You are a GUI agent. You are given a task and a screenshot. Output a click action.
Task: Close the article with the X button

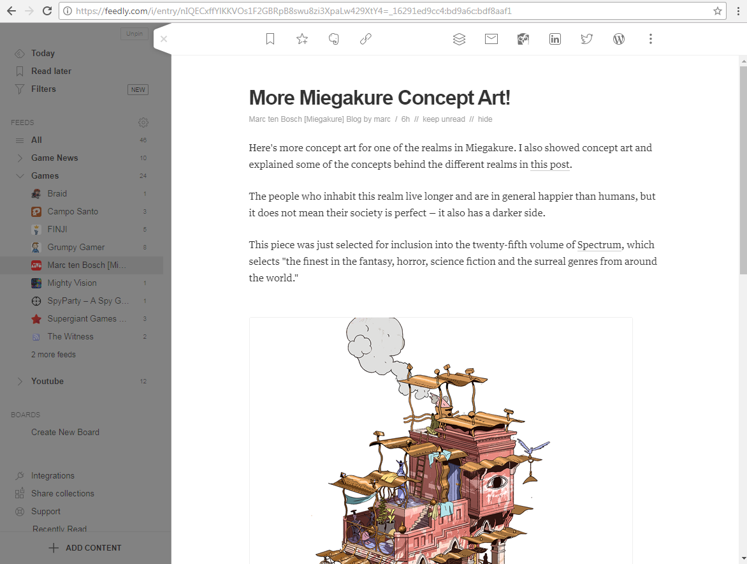point(164,39)
